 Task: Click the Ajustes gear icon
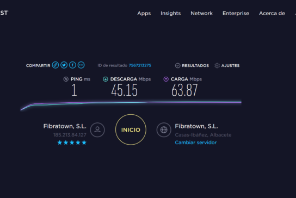coord(217,65)
